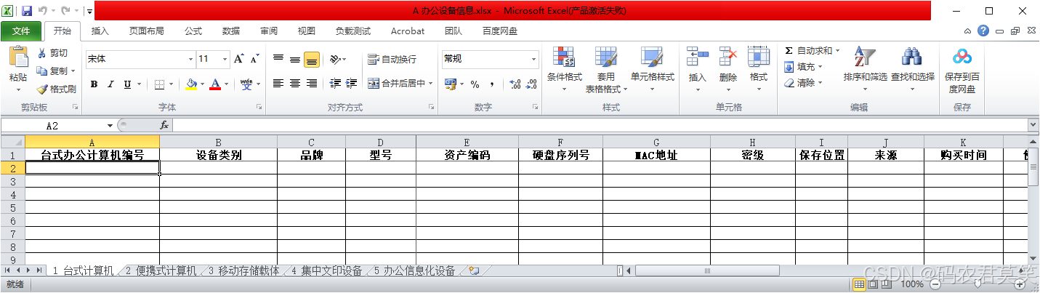Expand the 清除 clear menu
This screenshot has width=1040, height=293.
point(804,83)
